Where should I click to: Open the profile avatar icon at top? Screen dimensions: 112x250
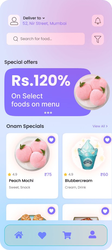(x=14, y=20)
